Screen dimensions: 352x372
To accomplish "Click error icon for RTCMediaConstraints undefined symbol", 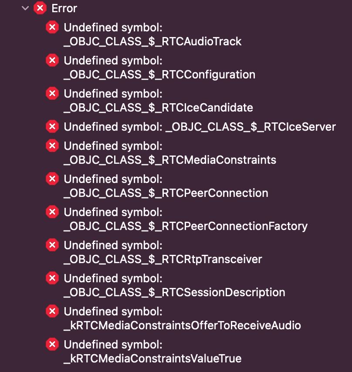I will click(x=52, y=146).
